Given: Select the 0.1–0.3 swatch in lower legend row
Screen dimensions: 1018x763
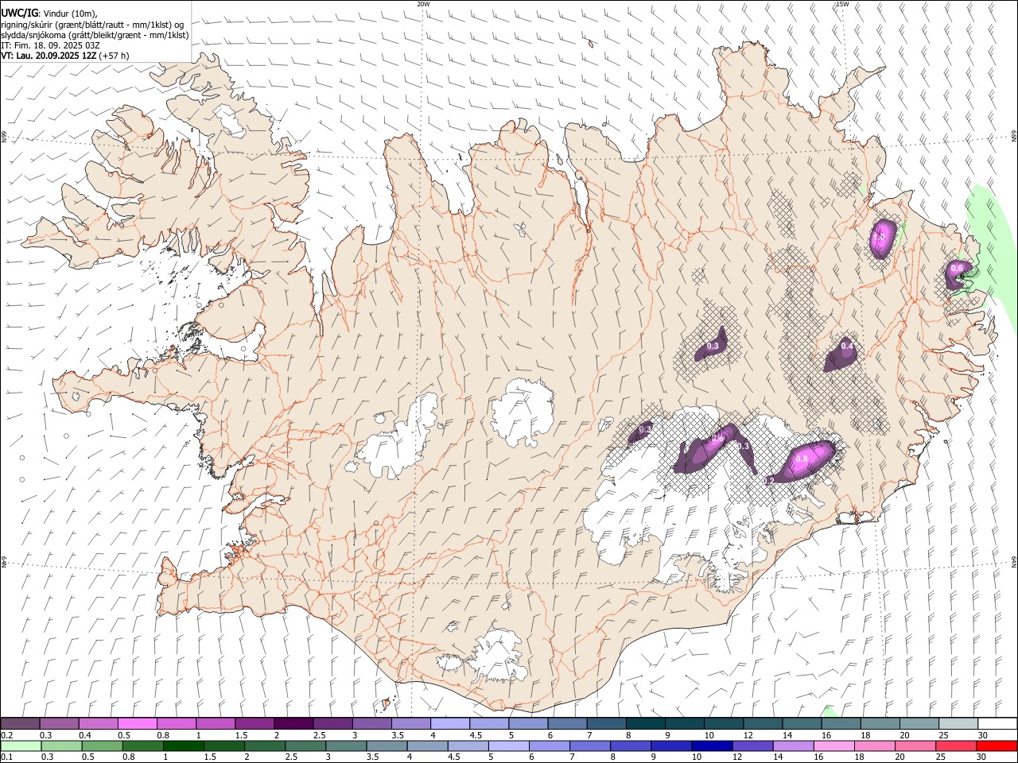Looking at the screenshot, I should point(20,746).
